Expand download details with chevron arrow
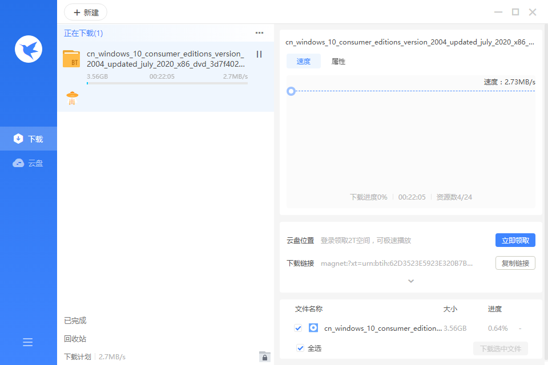548x365 pixels. click(410, 281)
